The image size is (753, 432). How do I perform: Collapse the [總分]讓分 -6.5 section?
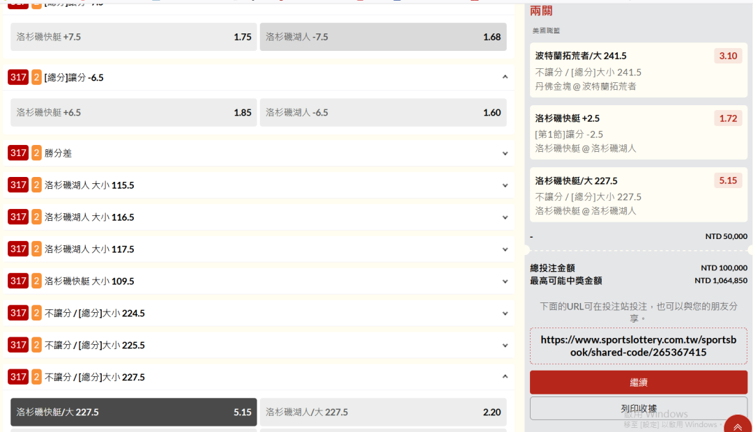point(505,77)
